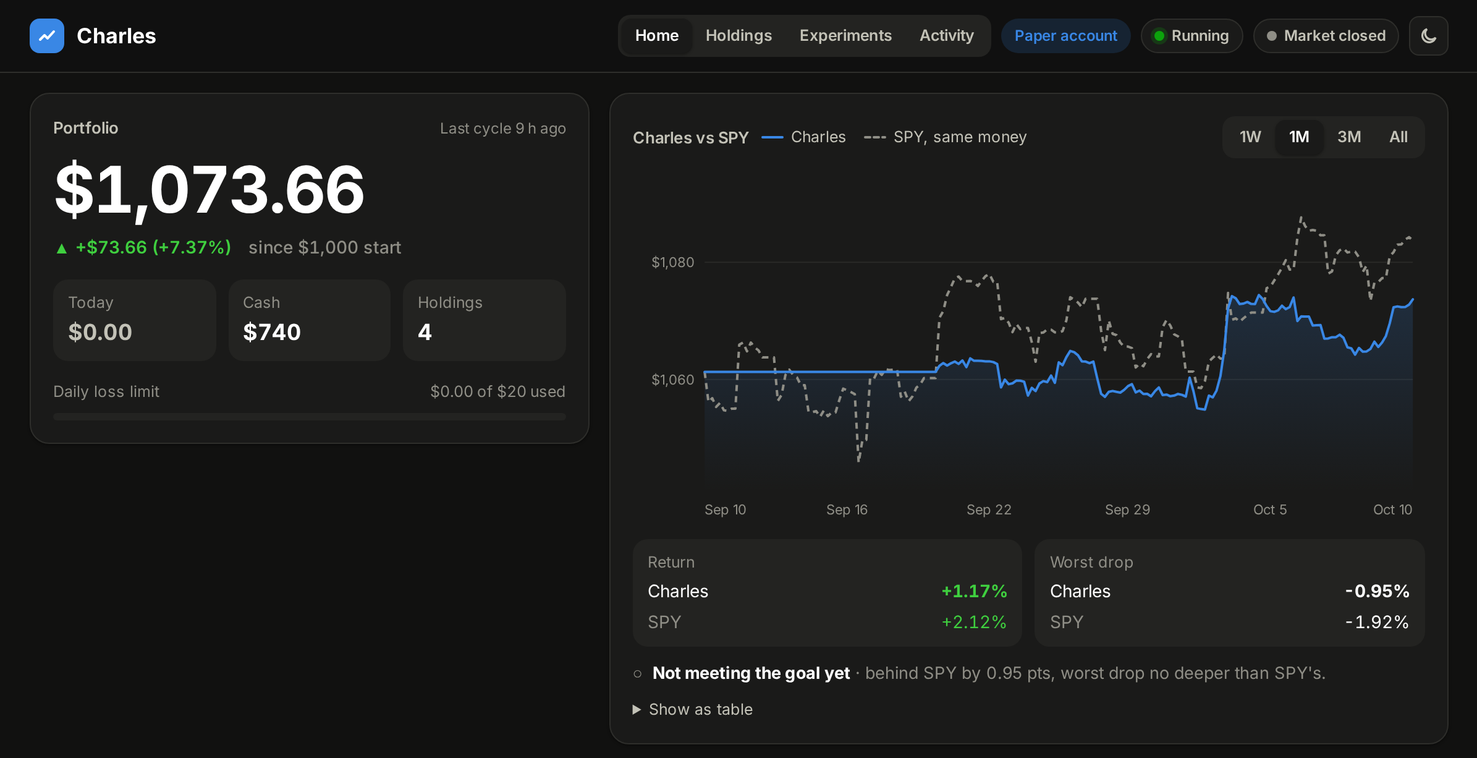Click the Paper account badge

coord(1065,36)
